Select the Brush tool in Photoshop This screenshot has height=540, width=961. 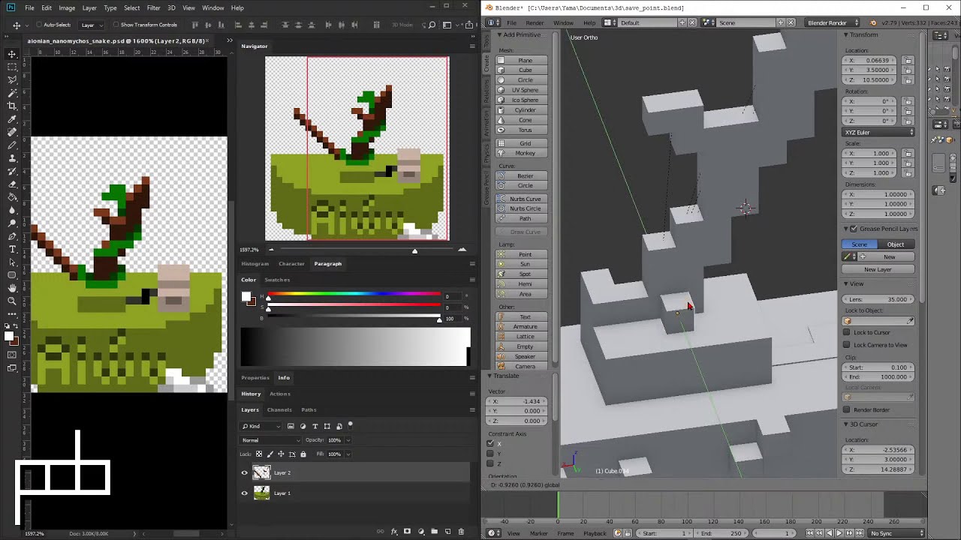12,145
